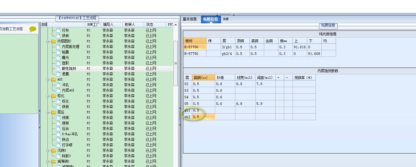Click the 补偿 column header
The width and height of the screenshot is (416, 167).
pyautogui.click(x=225, y=77)
